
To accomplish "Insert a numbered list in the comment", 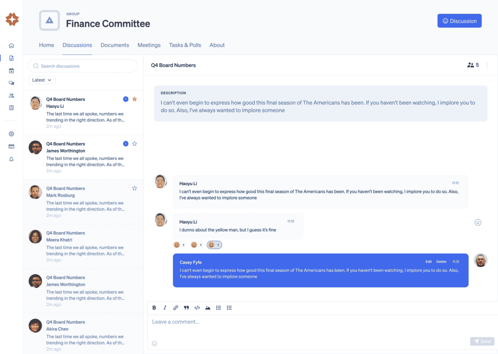I will point(218,308).
